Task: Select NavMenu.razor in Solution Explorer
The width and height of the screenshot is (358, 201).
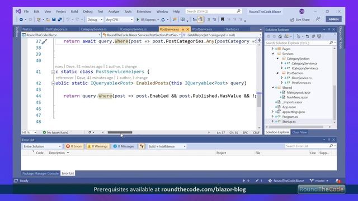Action: (x=297, y=97)
